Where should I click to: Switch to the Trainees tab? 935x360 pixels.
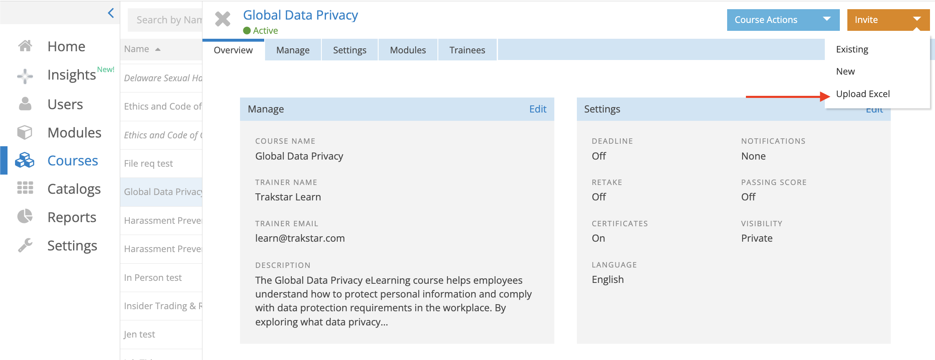[x=467, y=50]
